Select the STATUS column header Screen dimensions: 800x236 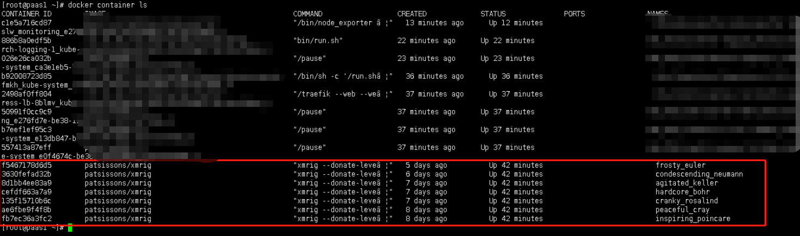[x=493, y=14]
